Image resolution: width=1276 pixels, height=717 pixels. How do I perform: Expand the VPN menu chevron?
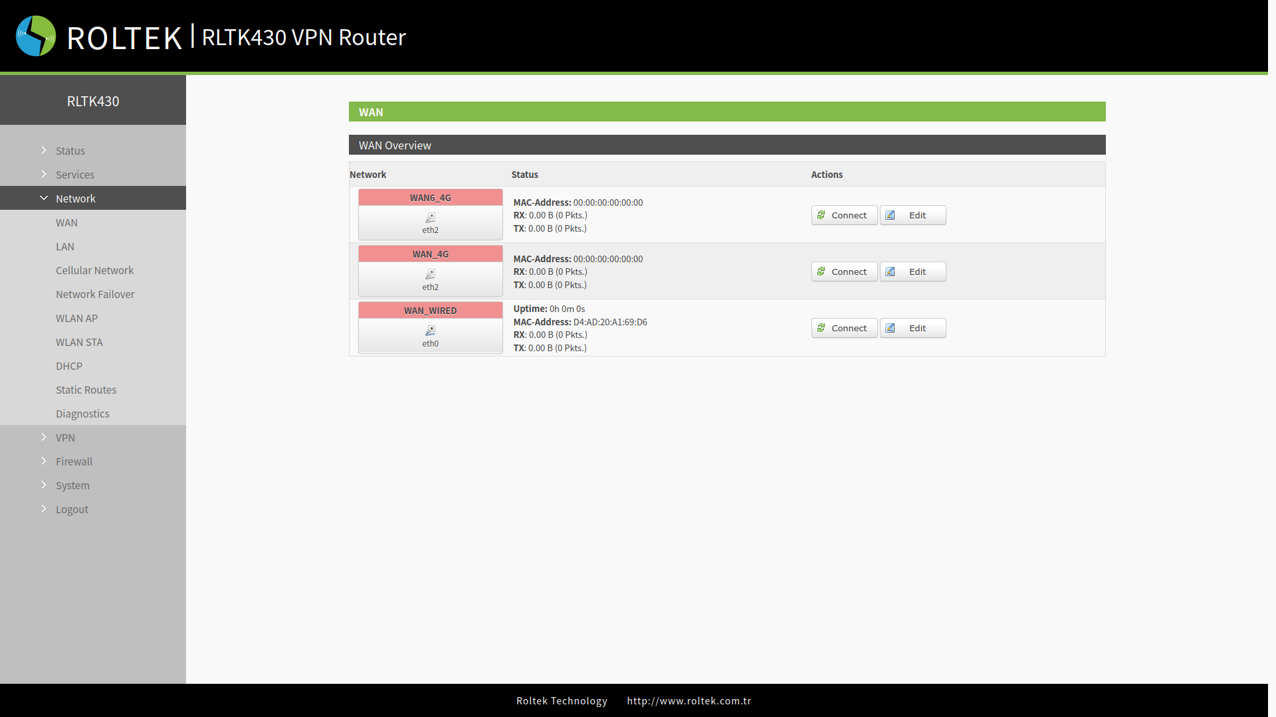[x=44, y=437]
